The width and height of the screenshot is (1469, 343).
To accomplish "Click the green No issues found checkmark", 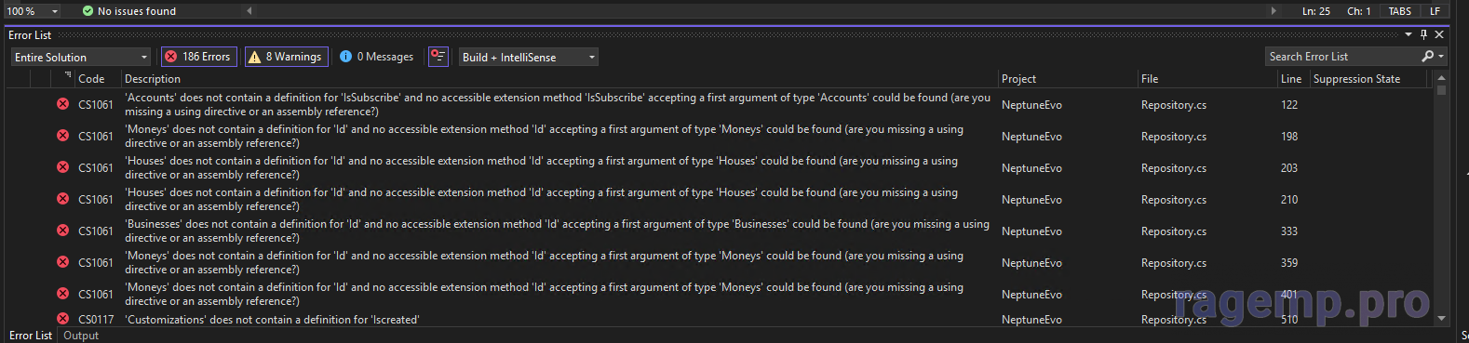I will point(88,11).
